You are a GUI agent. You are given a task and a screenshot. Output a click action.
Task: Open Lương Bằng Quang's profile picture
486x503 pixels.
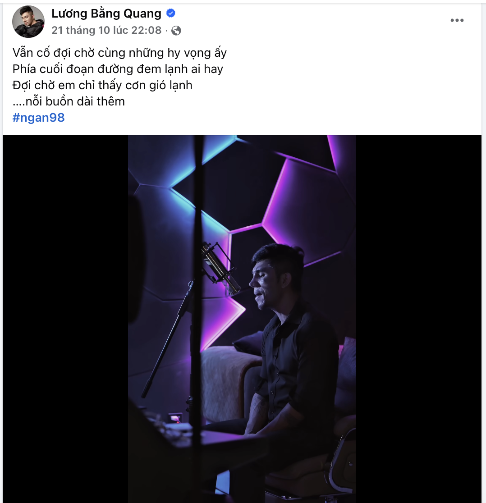[x=28, y=21]
